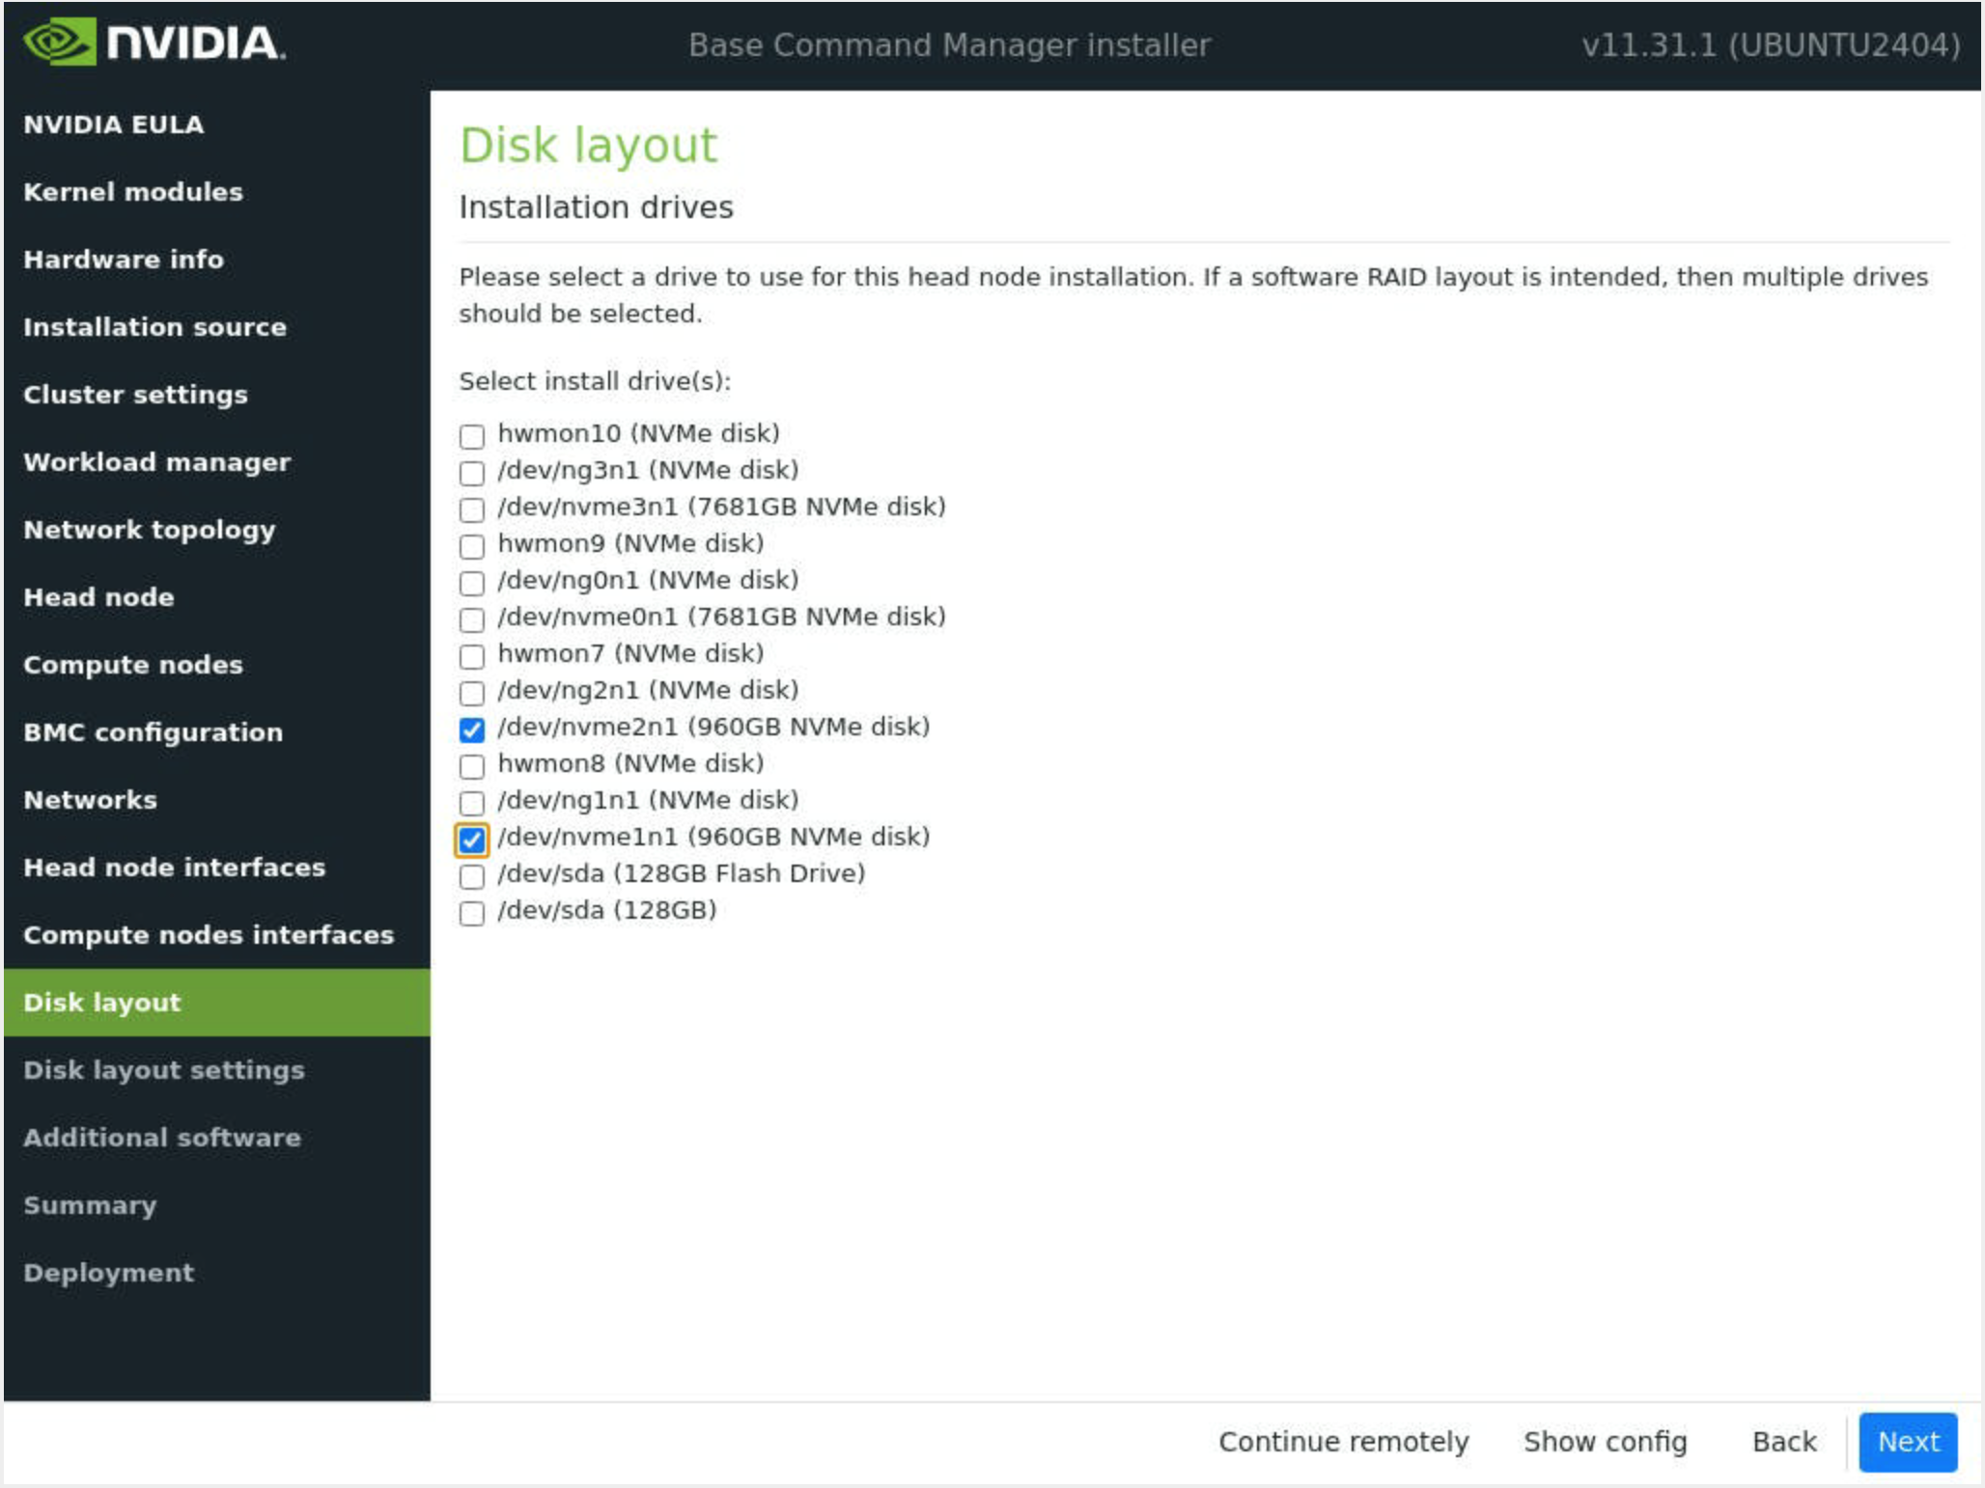The image size is (1985, 1488).
Task: Select the hwmon8 NVMe disk checkbox
Action: 471,766
